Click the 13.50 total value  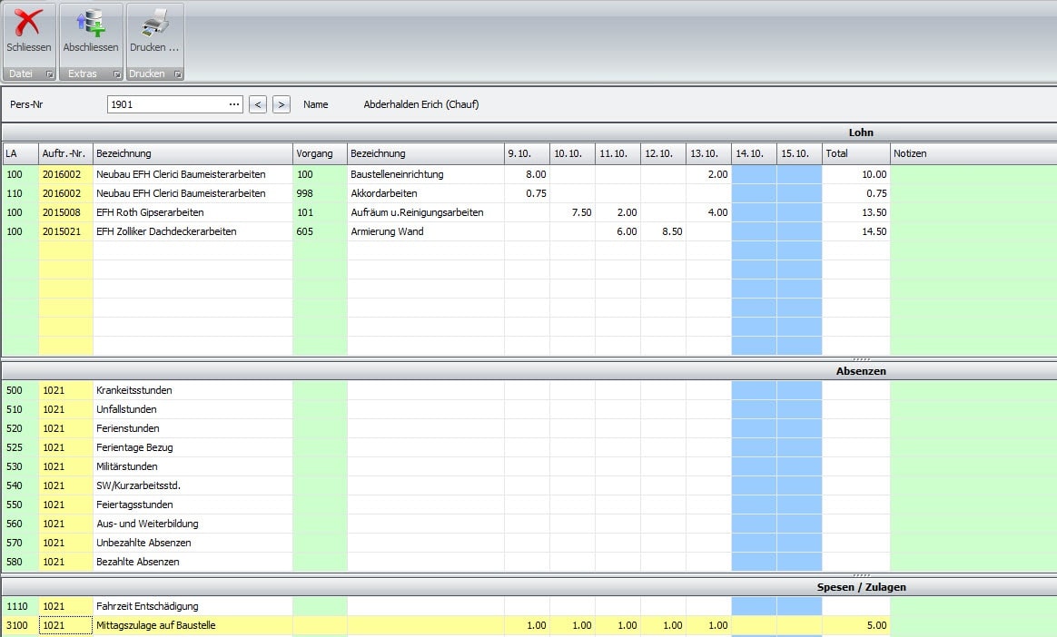(x=856, y=212)
